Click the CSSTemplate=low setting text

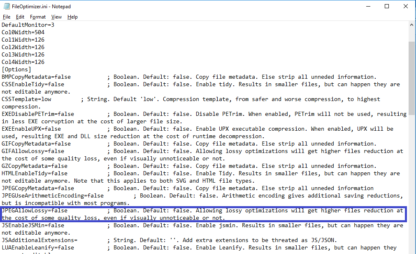(x=26, y=99)
